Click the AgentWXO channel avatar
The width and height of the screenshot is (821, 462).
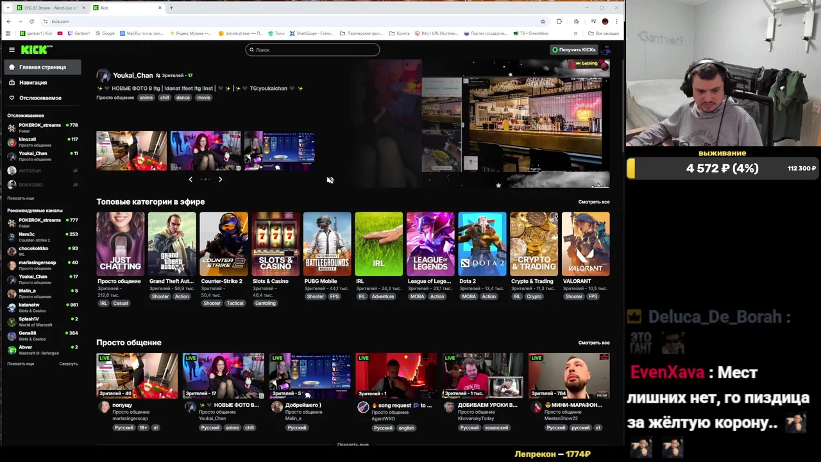[x=363, y=407]
